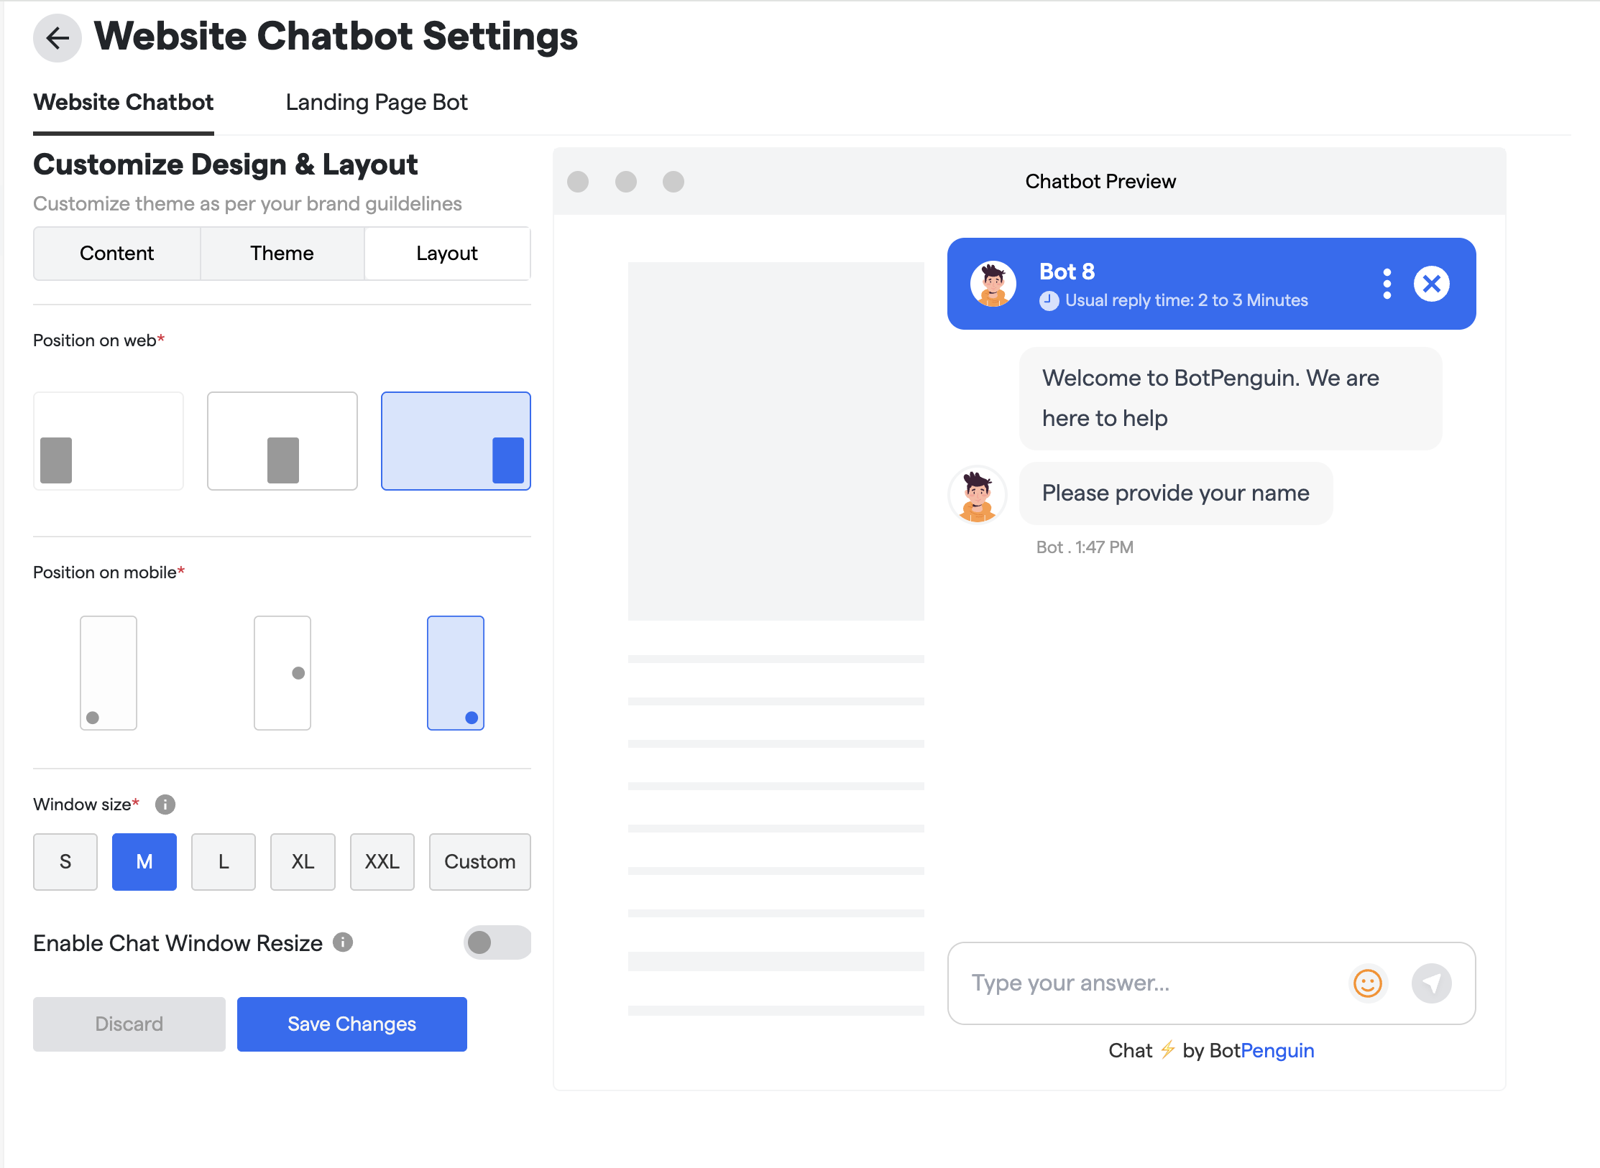Click the Bot 8 avatar in header

click(993, 284)
